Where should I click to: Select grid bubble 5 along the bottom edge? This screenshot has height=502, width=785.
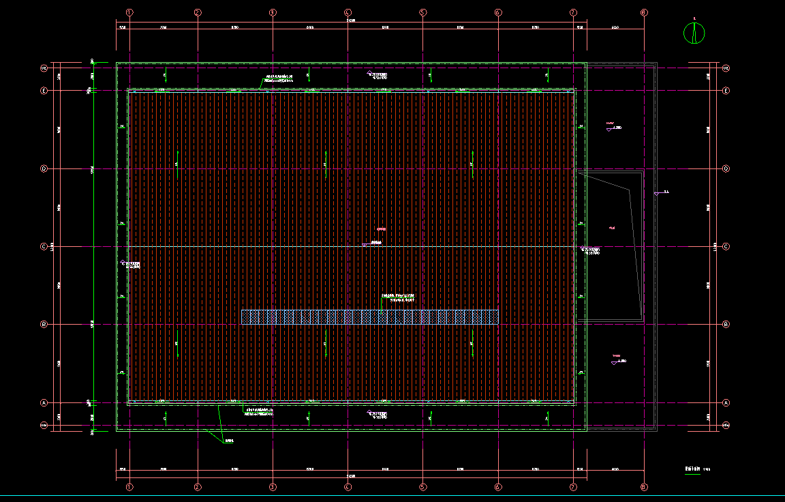[422, 487]
